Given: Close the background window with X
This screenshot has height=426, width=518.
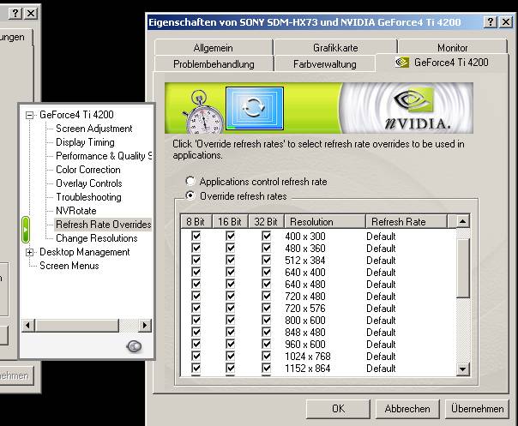Looking at the screenshot, I should point(31,13).
